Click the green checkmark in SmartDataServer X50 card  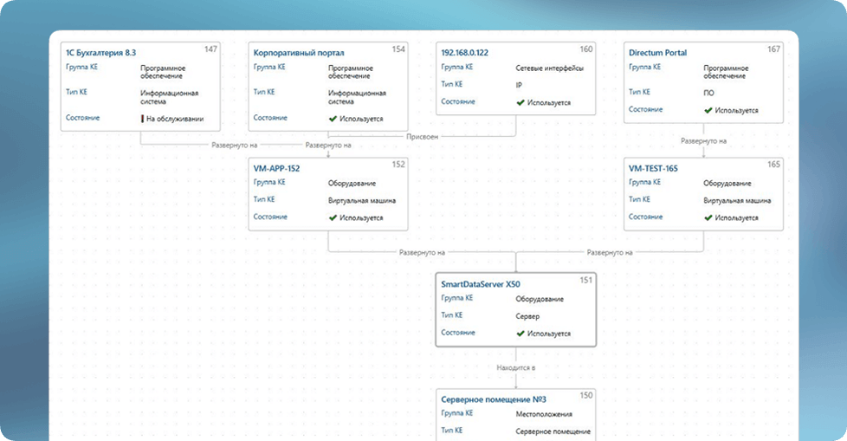pos(520,333)
